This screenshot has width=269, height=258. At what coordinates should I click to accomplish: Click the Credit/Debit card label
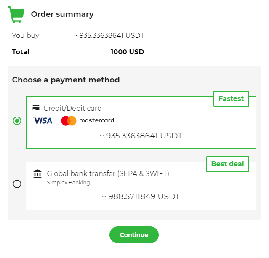click(72, 108)
